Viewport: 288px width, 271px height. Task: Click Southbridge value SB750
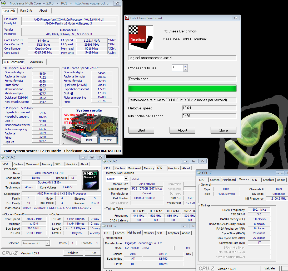click(163, 259)
